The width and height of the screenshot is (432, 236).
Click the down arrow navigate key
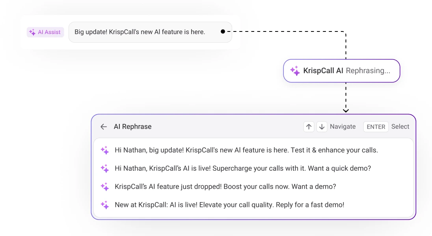coord(322,127)
